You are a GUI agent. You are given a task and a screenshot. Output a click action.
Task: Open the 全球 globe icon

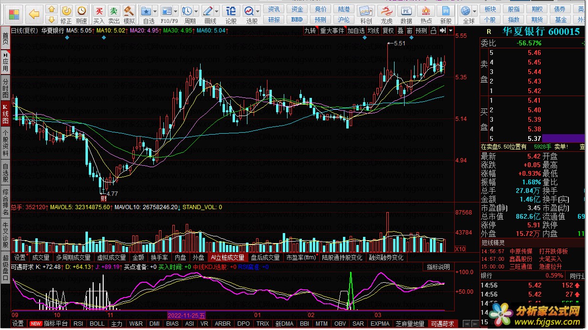click(x=466, y=11)
